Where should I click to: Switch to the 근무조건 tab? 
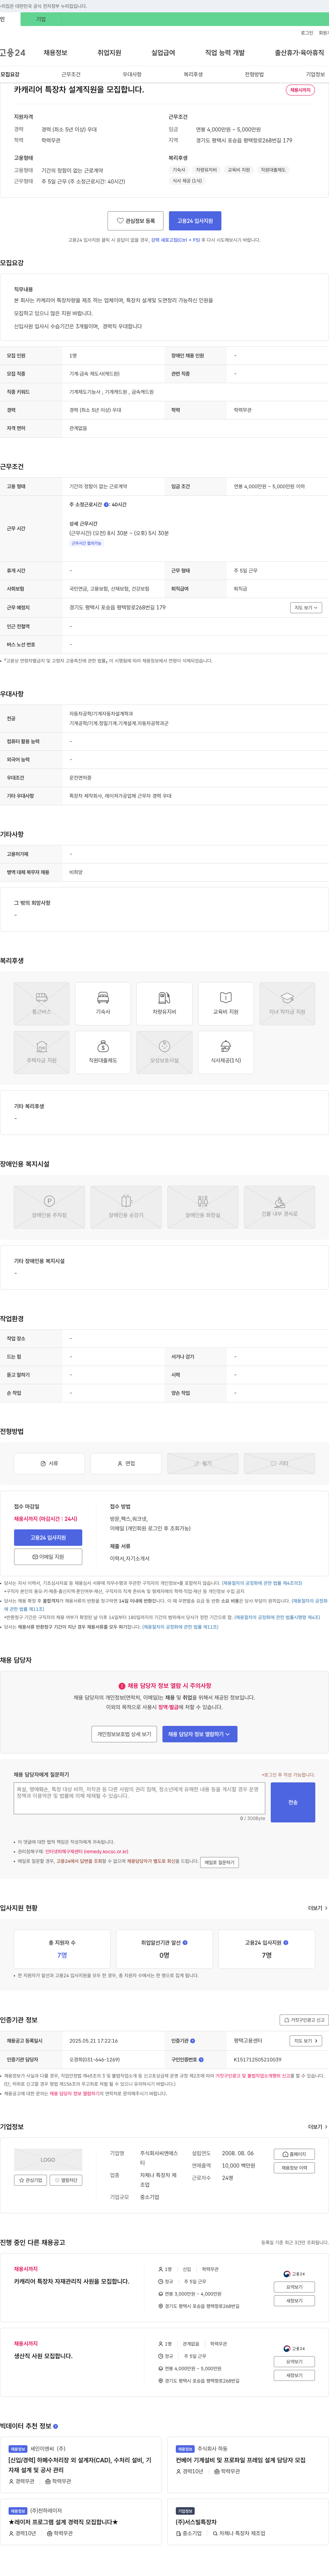pos(71,74)
